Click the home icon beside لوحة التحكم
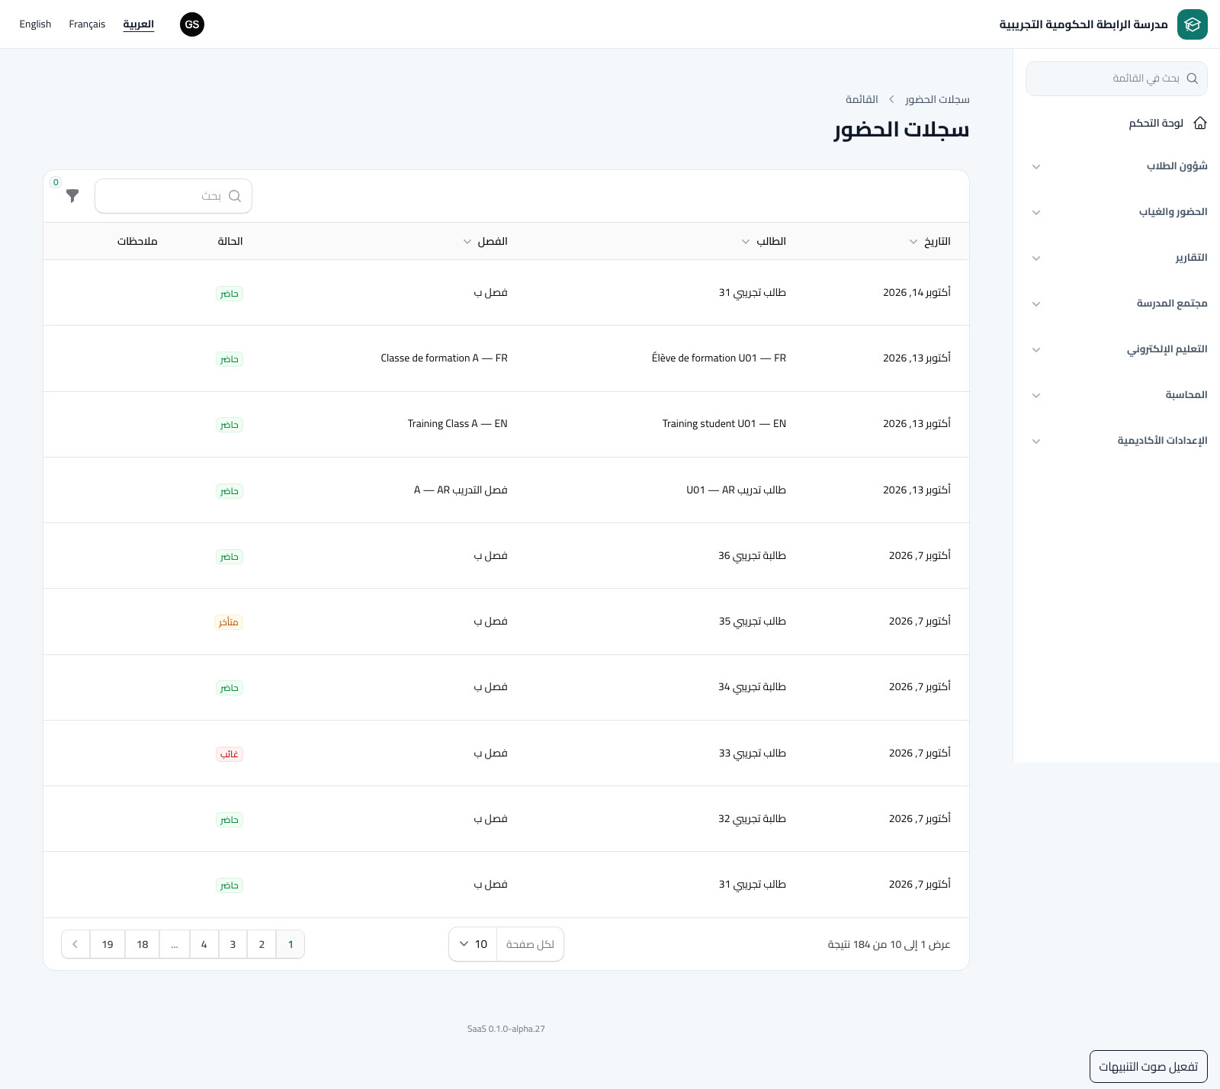 1200,123
